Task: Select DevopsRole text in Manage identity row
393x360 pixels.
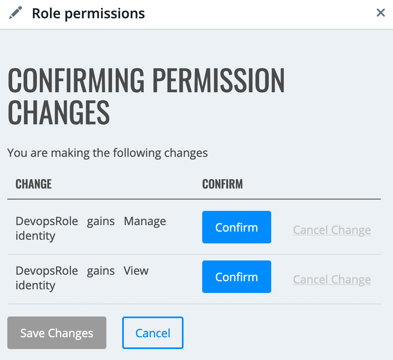Action: click(47, 221)
